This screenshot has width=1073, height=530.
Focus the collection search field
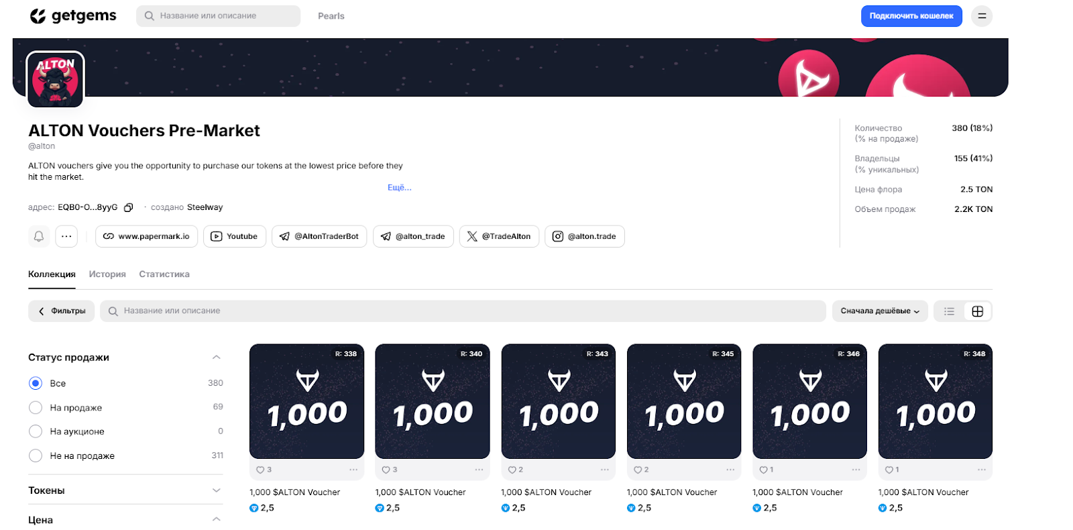[463, 311]
